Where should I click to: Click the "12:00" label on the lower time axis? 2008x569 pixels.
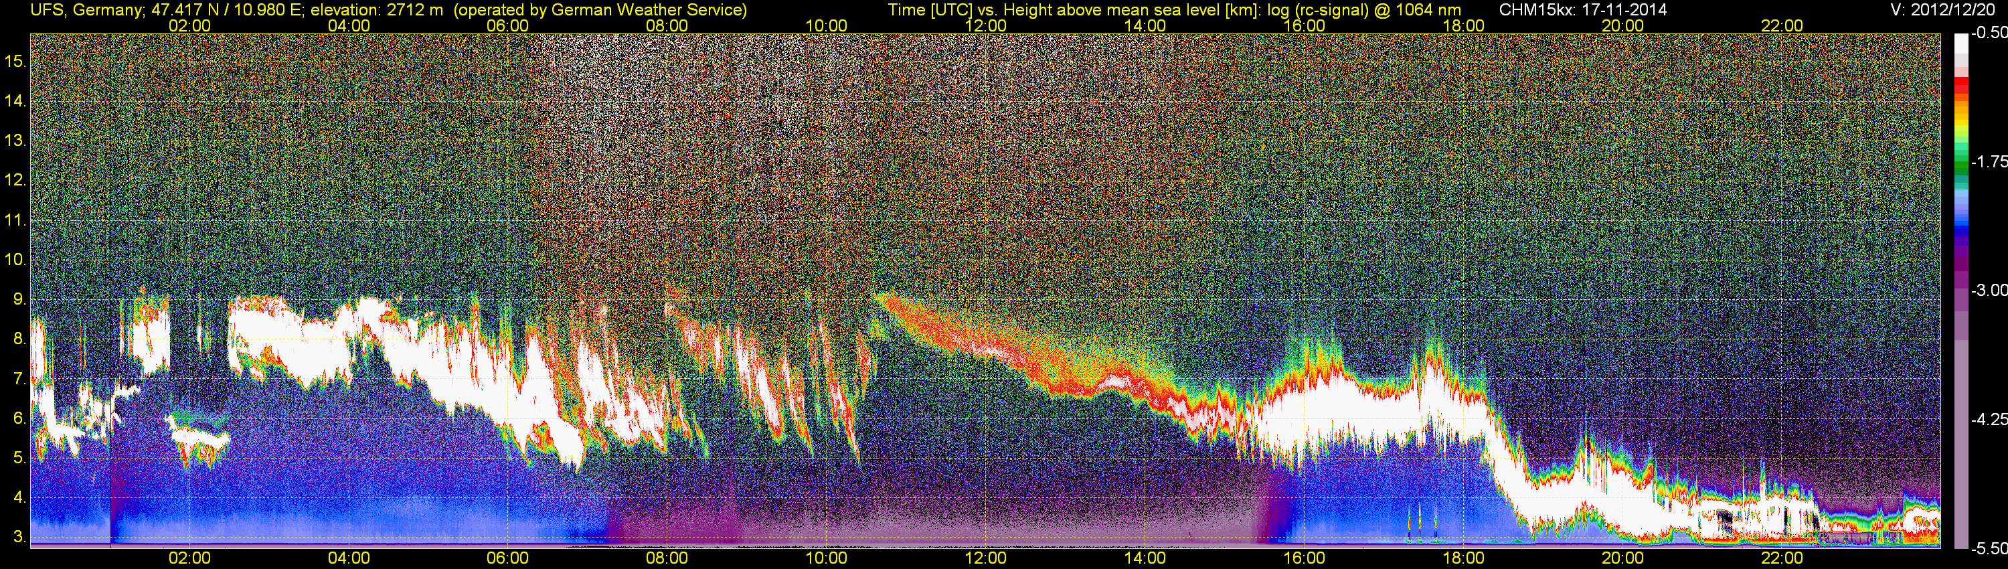(985, 558)
